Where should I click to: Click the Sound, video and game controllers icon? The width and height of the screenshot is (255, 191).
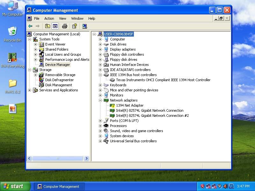point(106,131)
